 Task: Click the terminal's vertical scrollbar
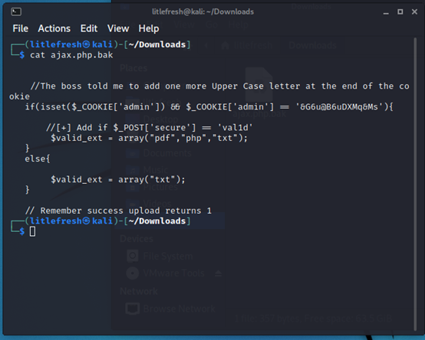click(415, 184)
